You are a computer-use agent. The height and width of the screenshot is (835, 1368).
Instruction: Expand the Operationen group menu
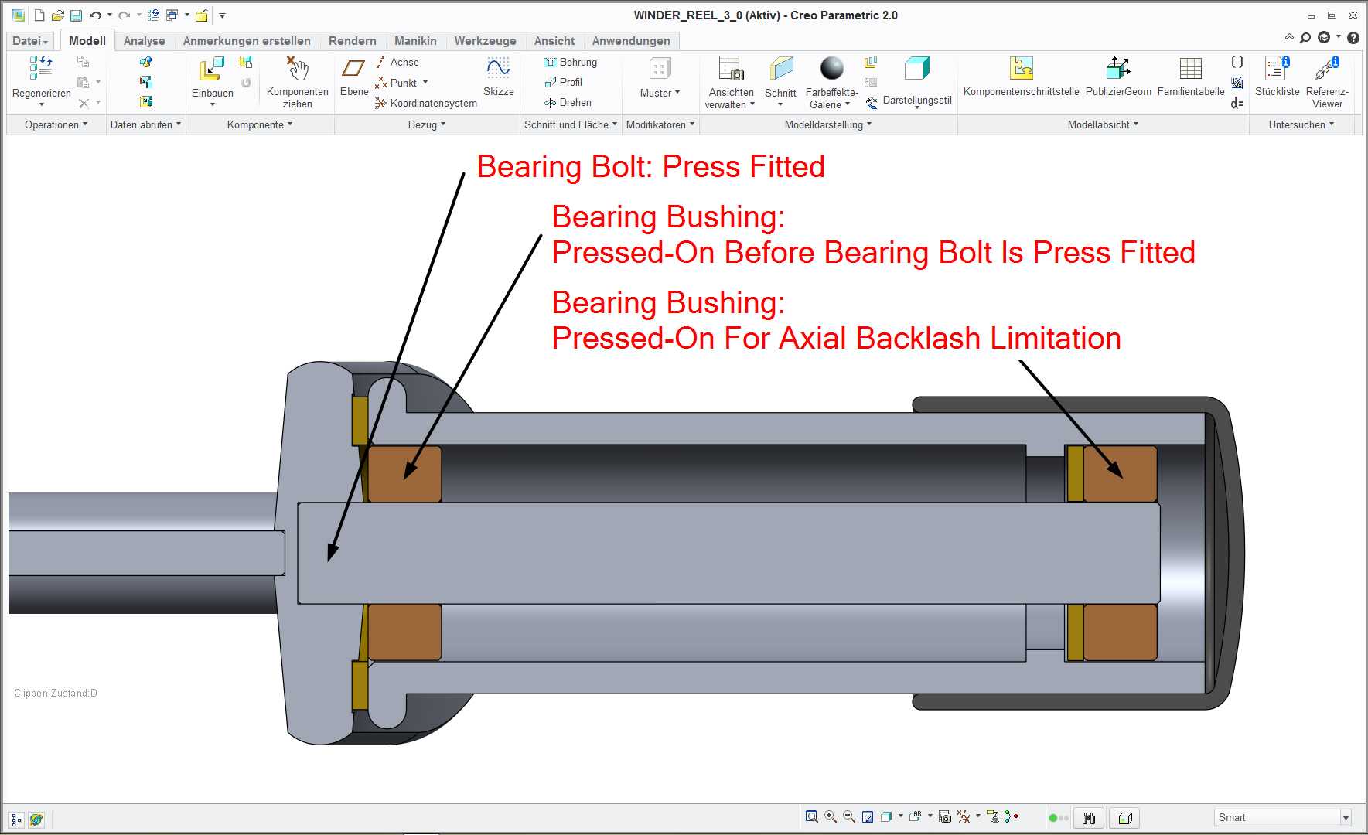click(56, 124)
